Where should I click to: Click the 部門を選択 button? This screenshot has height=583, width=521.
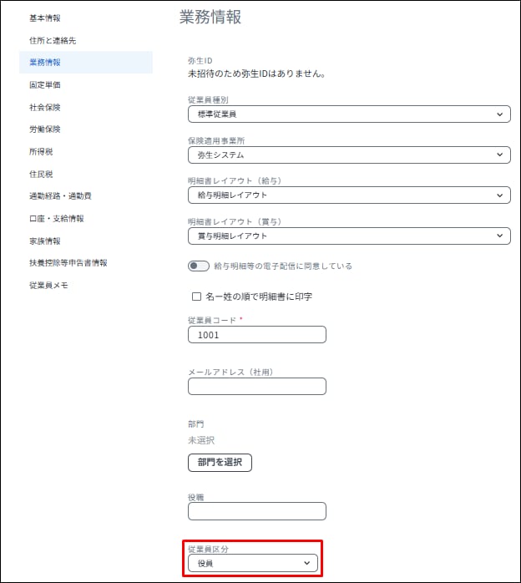click(220, 462)
